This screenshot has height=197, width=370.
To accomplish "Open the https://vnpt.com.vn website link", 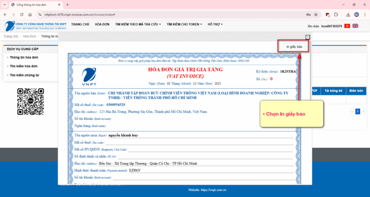I will click(x=213, y=190).
